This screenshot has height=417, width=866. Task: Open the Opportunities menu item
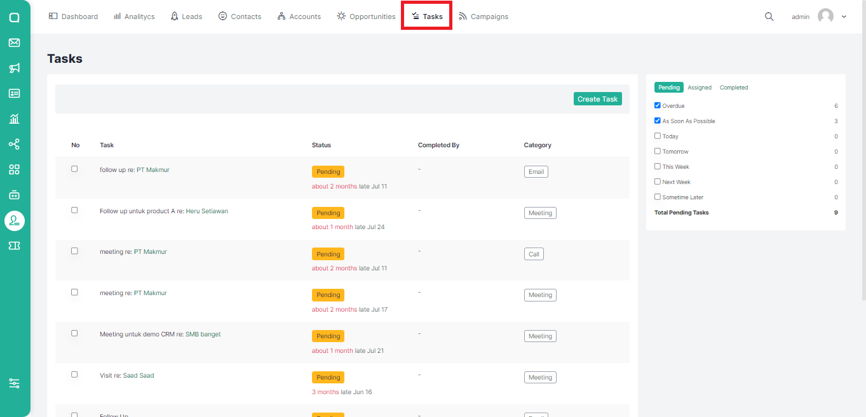(x=366, y=17)
